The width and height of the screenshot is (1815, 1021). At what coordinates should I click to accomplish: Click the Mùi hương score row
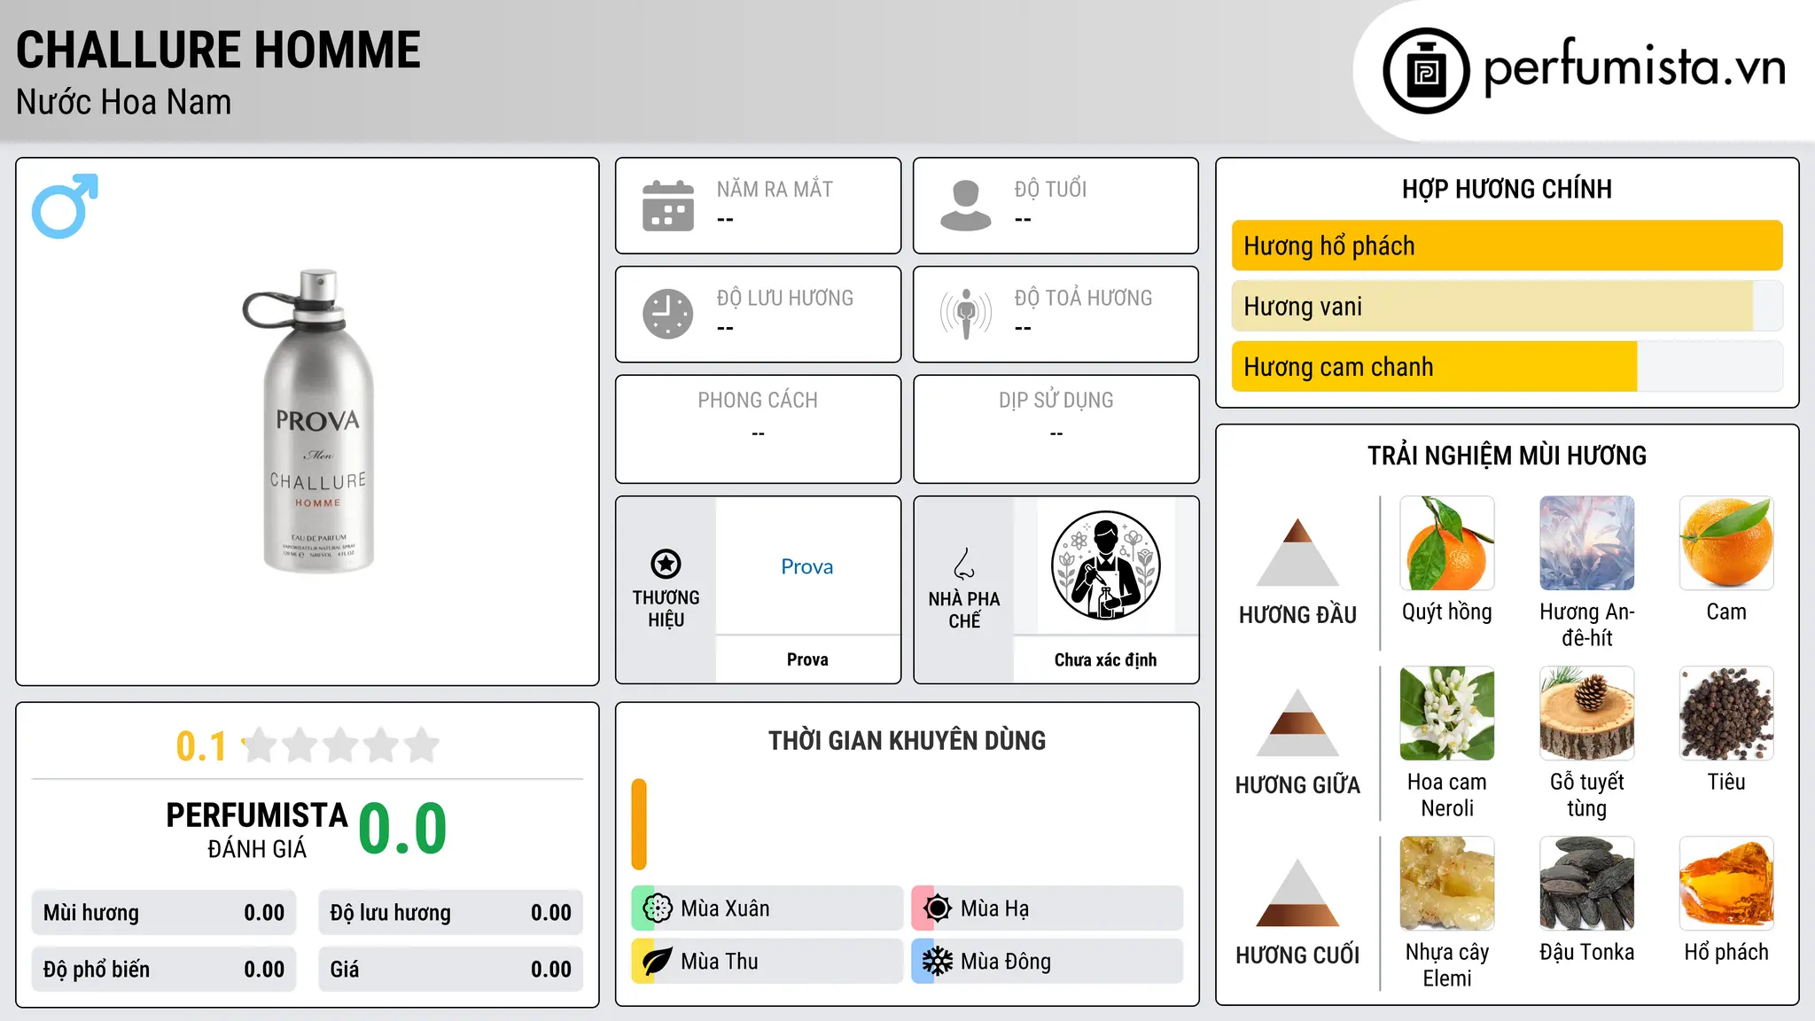click(164, 913)
